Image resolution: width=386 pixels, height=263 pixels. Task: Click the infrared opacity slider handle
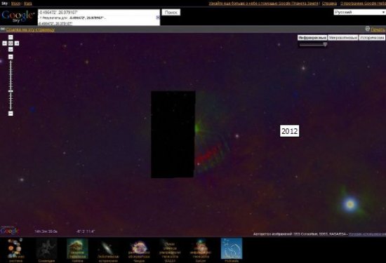pos(325,44)
